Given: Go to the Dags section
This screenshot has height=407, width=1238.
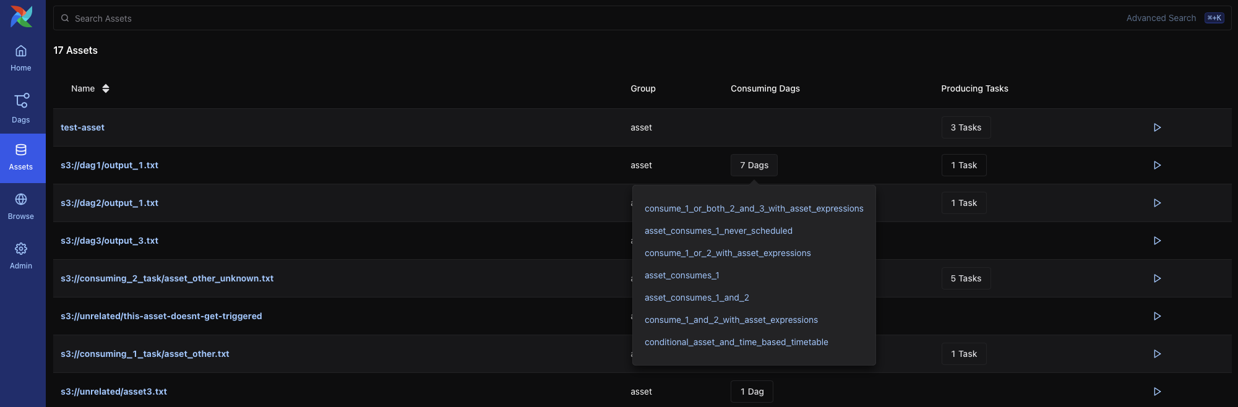Looking at the screenshot, I should point(21,108).
